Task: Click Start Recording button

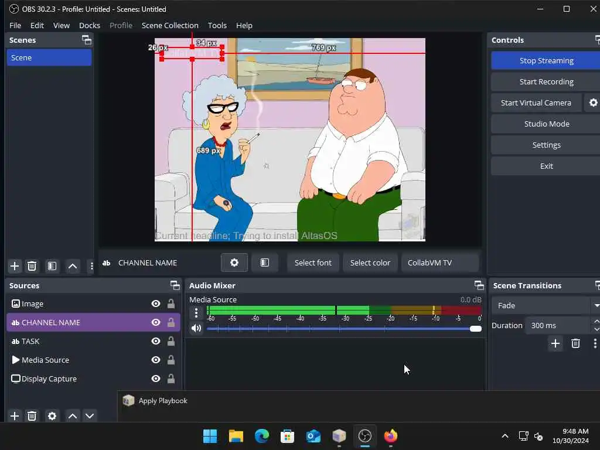Action: pyautogui.click(x=546, y=81)
